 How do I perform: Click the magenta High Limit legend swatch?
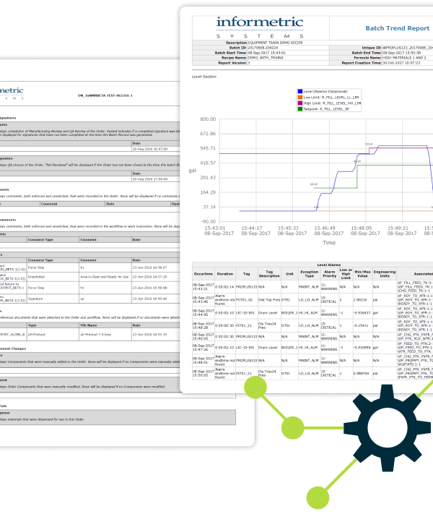(x=299, y=103)
